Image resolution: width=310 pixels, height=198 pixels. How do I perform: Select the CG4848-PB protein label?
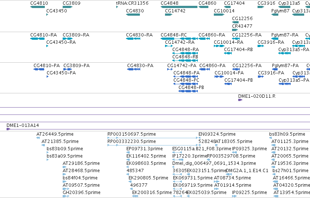tap(191, 88)
